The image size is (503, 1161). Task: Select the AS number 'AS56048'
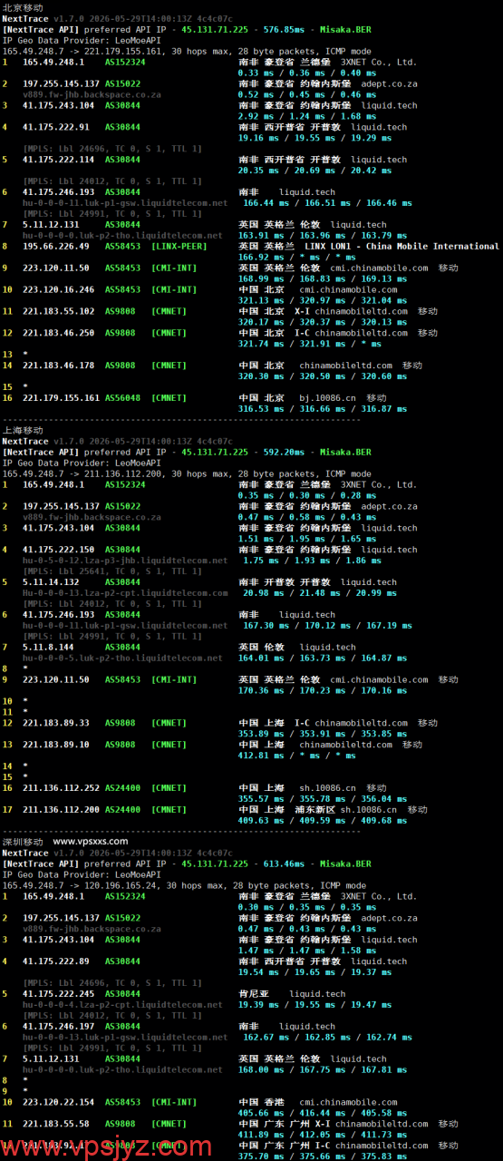pos(123,398)
